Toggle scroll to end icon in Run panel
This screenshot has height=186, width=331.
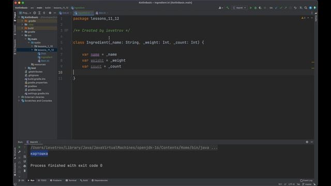[25, 161]
